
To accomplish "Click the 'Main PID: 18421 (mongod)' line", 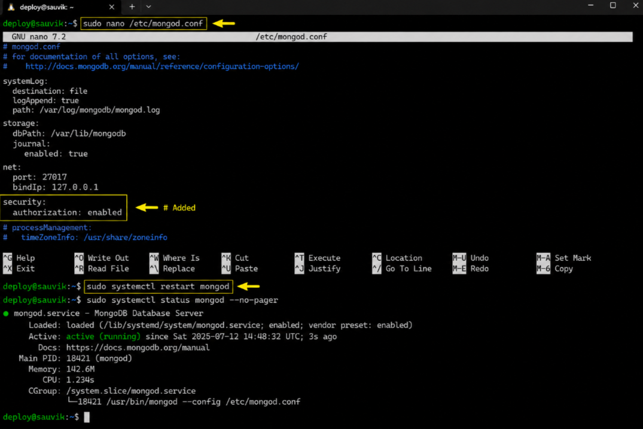I will click(x=75, y=358).
